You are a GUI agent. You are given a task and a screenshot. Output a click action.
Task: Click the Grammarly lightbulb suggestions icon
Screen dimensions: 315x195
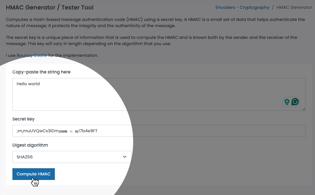pos(287,102)
